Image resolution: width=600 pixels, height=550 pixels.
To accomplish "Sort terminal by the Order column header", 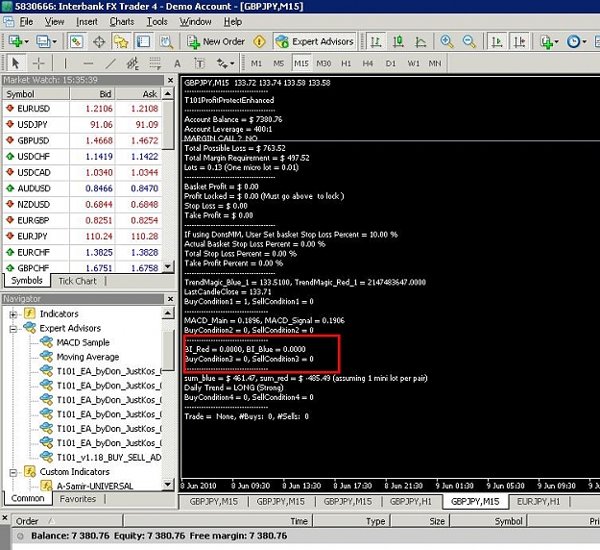I will 67,521.
